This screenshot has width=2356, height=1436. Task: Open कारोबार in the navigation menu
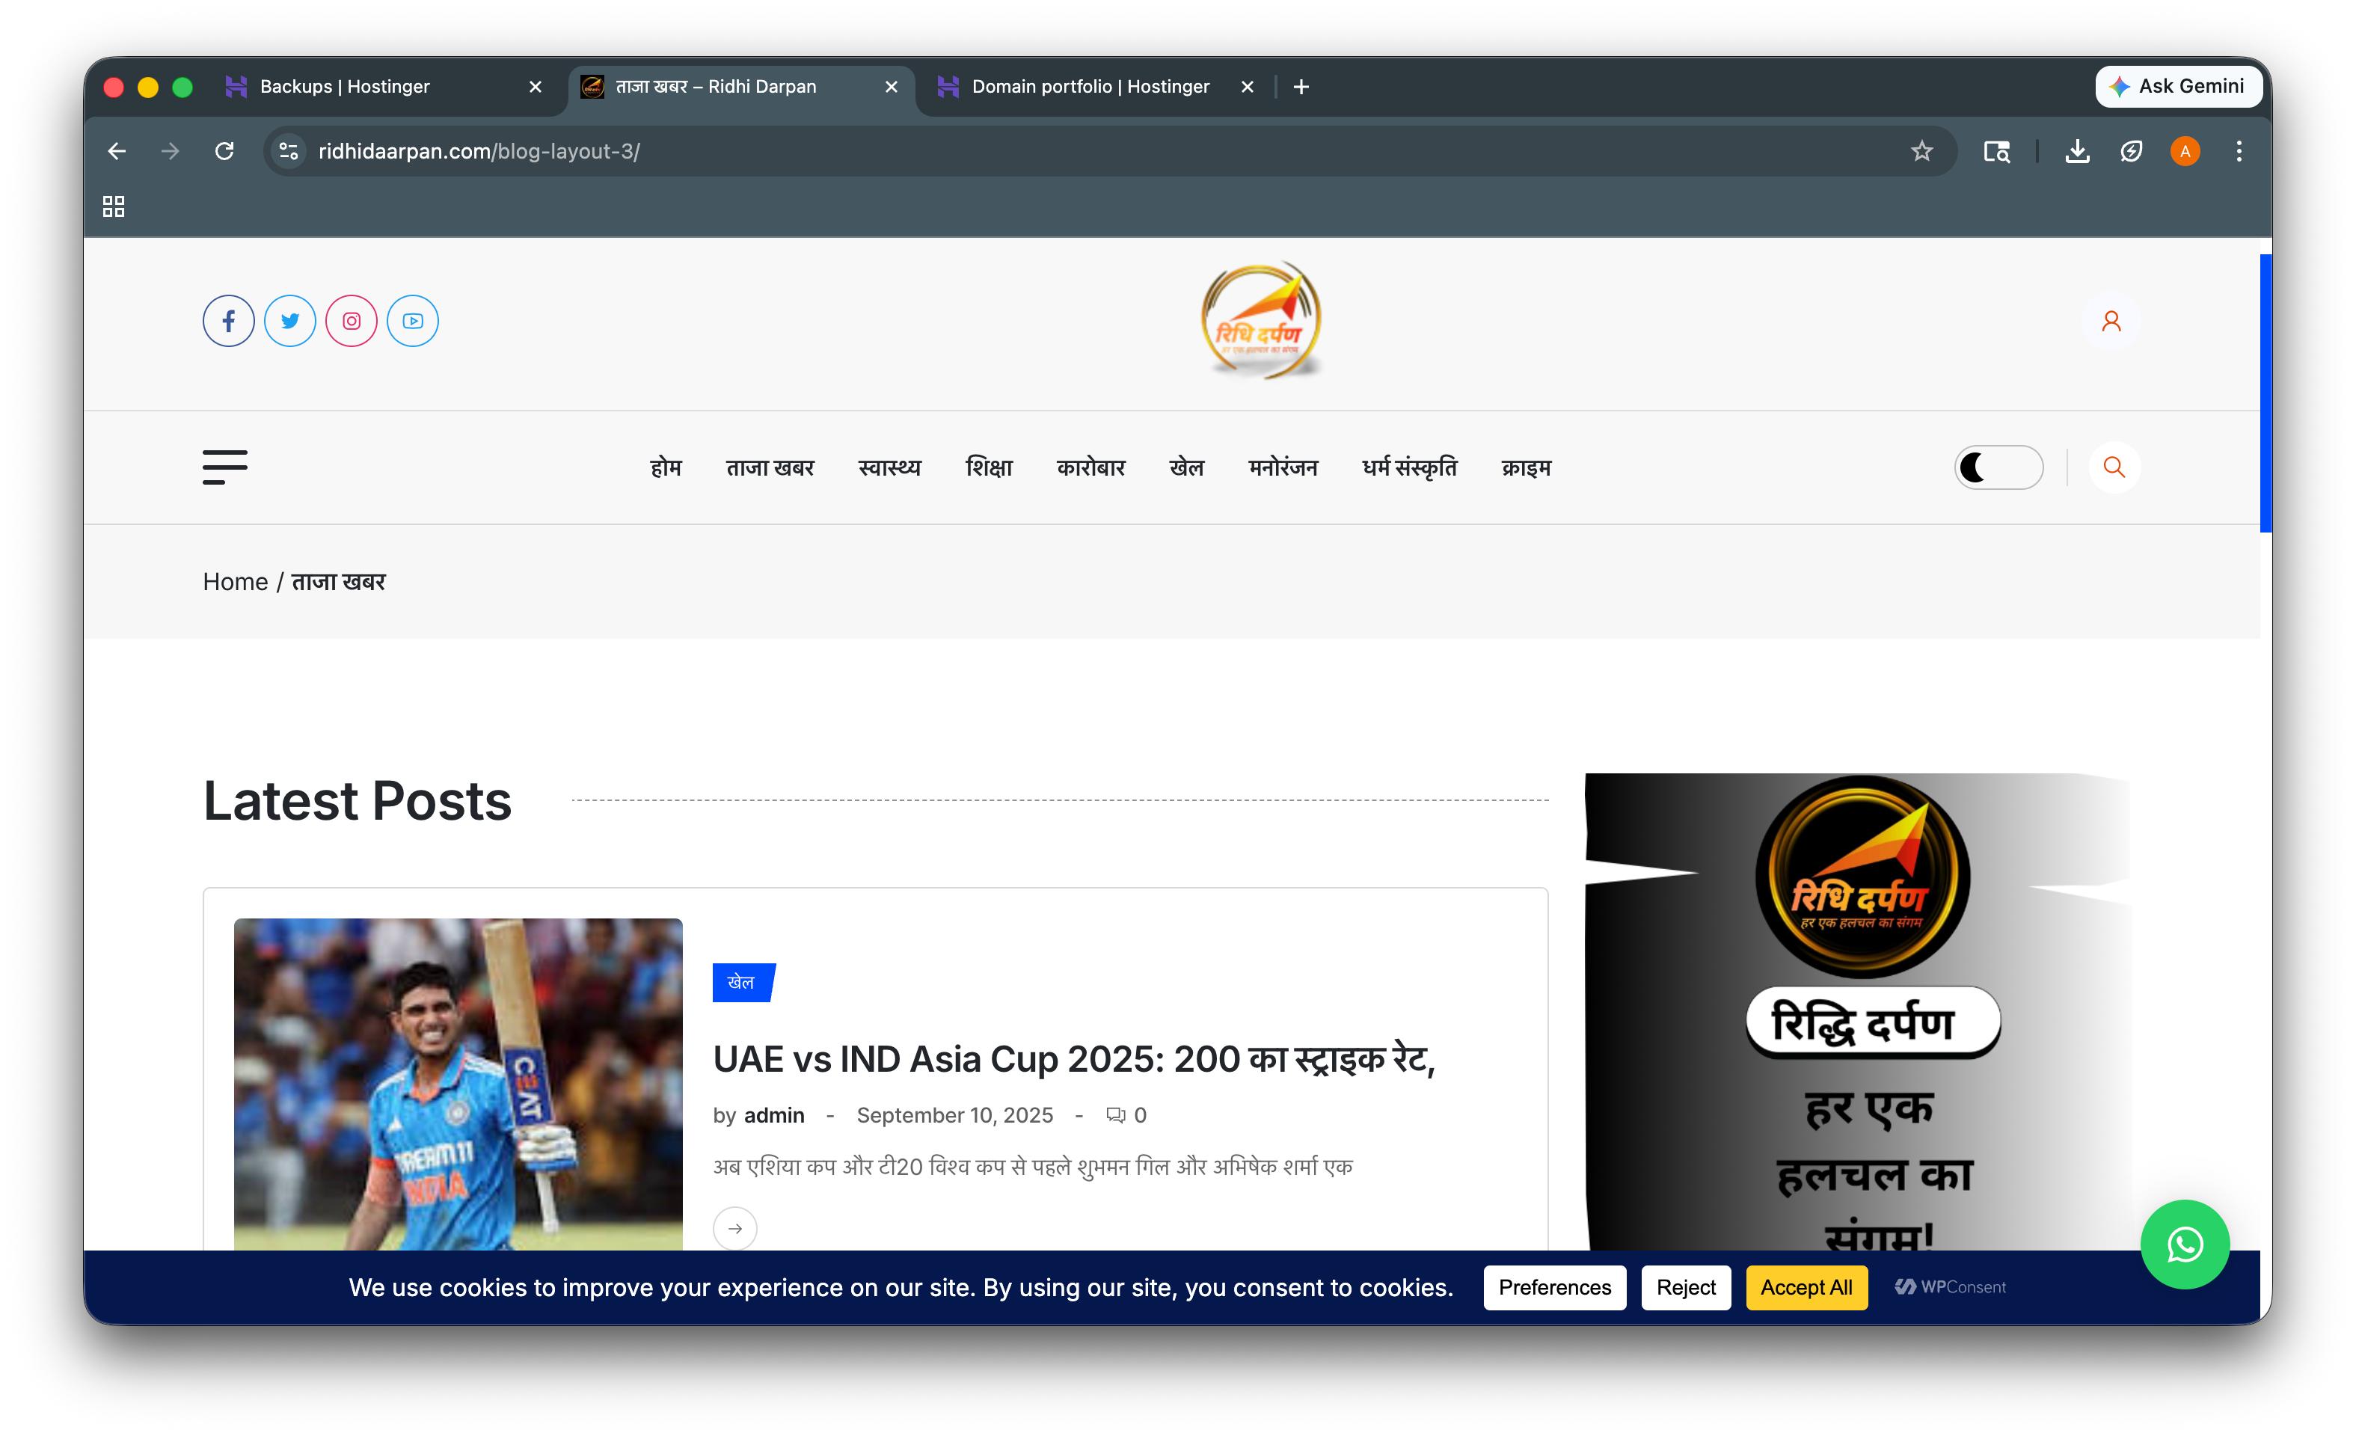click(x=1091, y=467)
